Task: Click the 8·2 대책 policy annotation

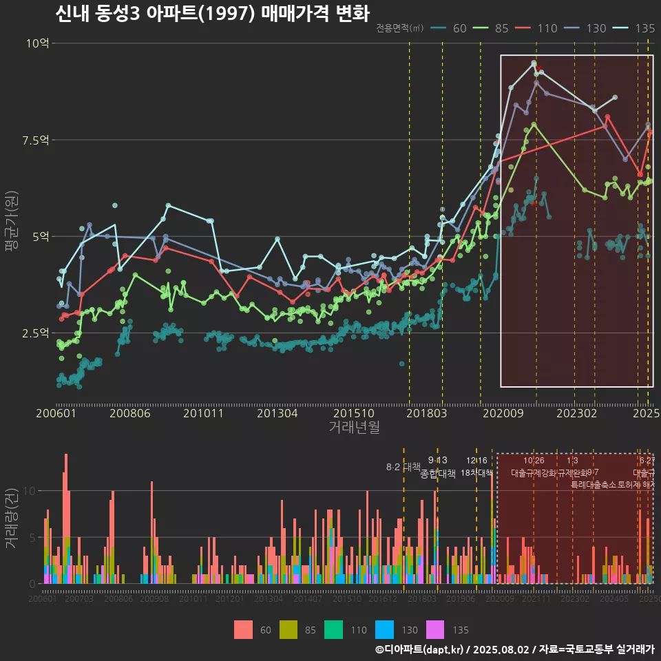Action: tap(403, 467)
